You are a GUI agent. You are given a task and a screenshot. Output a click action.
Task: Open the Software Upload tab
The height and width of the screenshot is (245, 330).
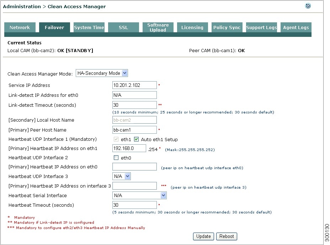click(158, 28)
